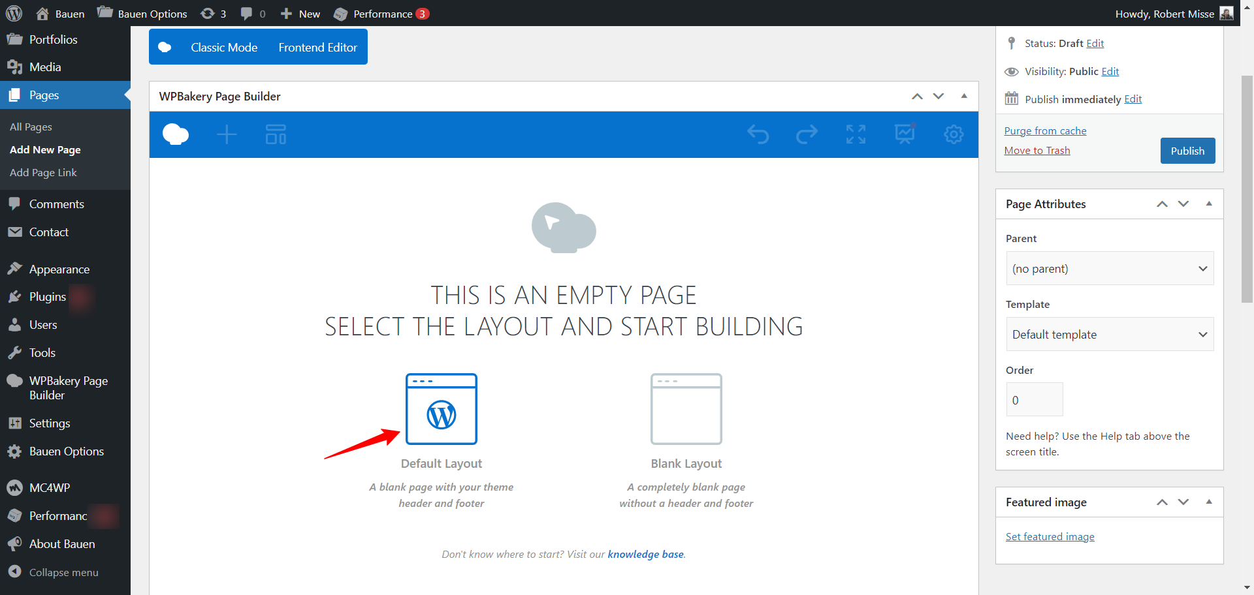Open Media in the sidebar

pyautogui.click(x=65, y=67)
